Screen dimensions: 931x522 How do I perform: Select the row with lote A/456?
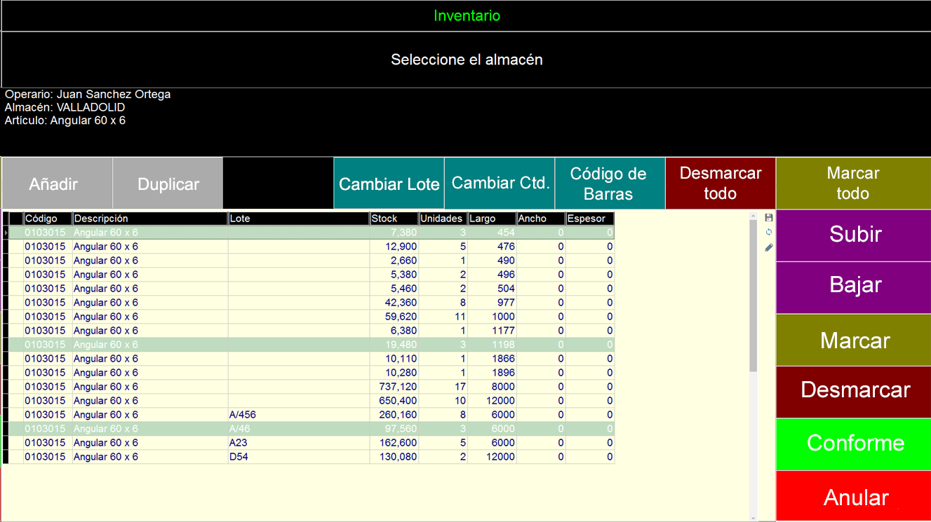297,415
